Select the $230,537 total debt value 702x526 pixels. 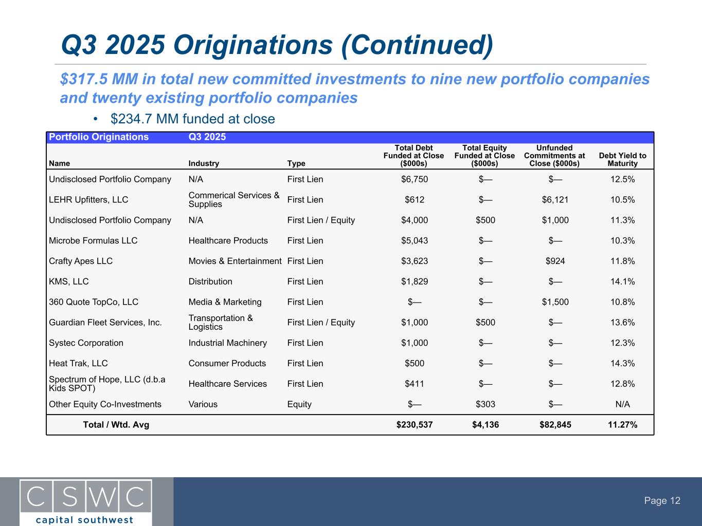415,425
